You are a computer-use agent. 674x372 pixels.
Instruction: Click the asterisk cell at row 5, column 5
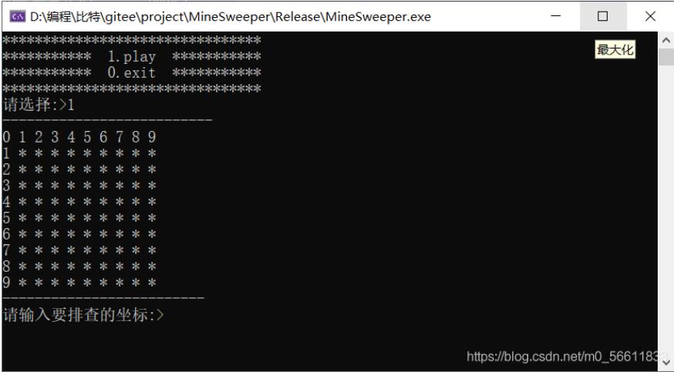tap(87, 218)
